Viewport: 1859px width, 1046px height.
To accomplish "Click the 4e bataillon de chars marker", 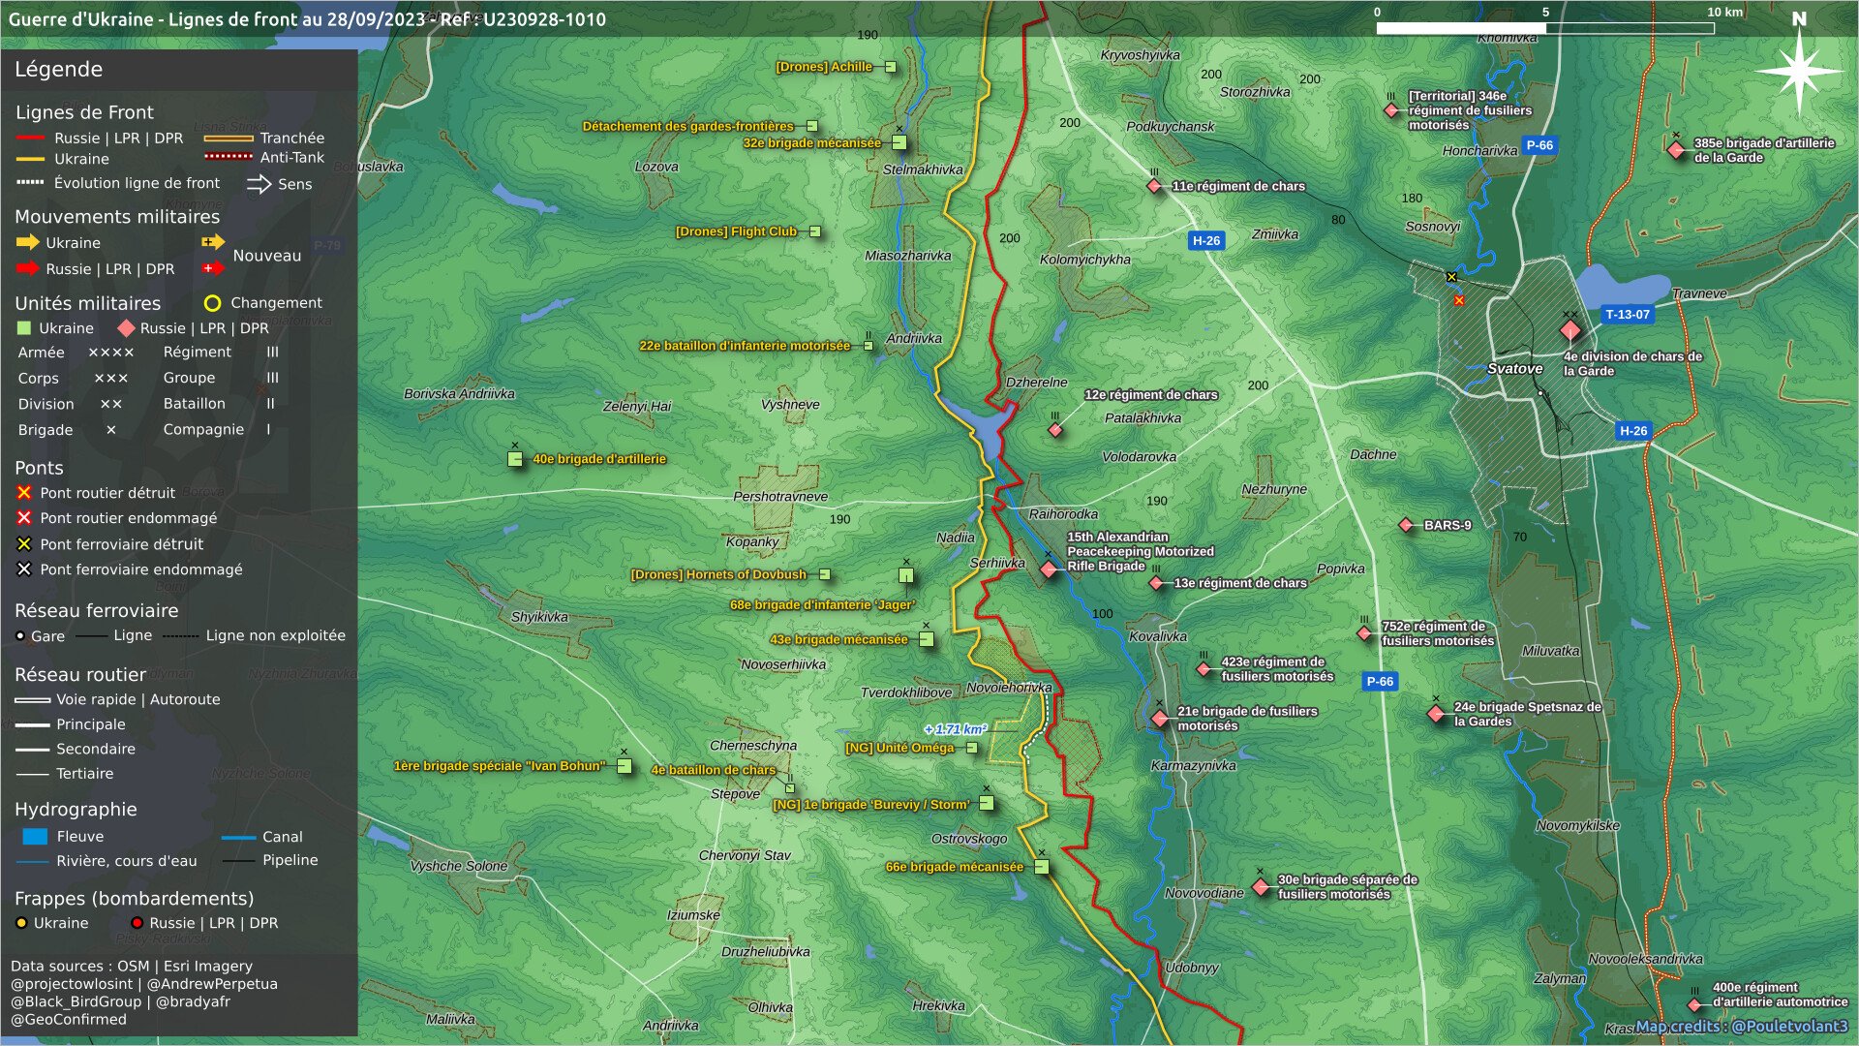I will tap(790, 788).
